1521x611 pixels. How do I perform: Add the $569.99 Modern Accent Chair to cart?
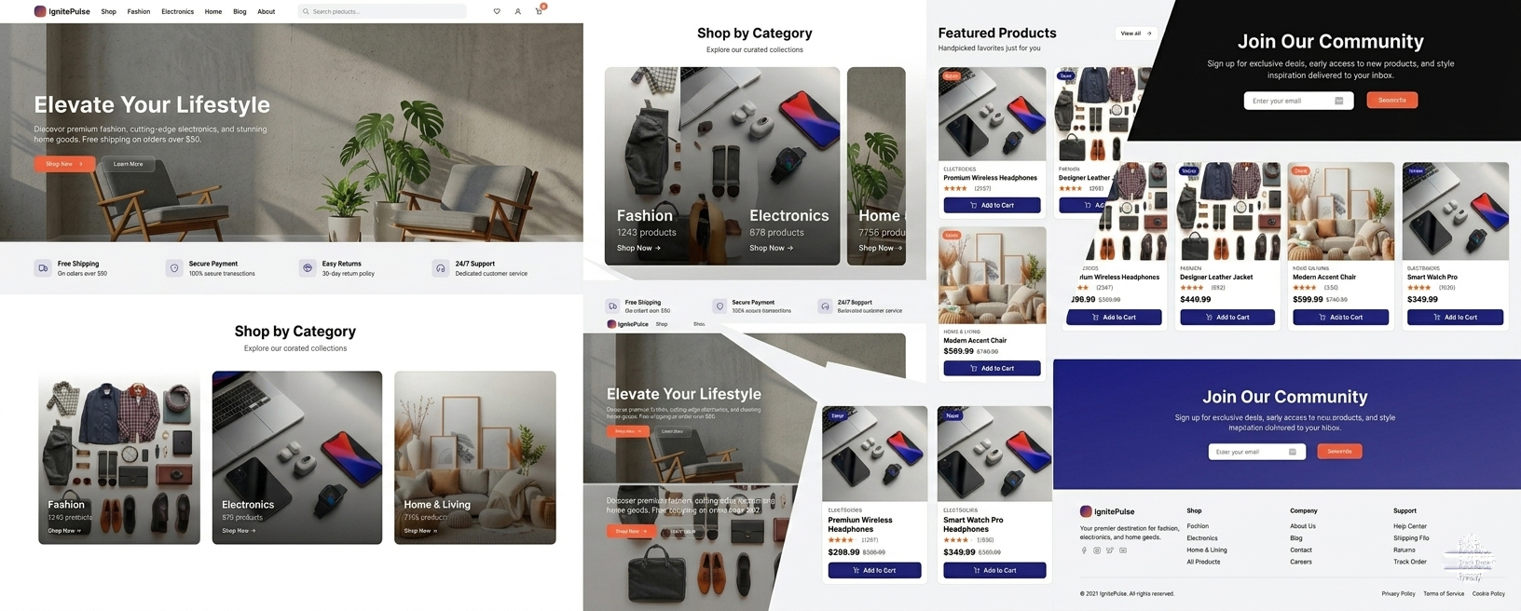[x=992, y=368]
